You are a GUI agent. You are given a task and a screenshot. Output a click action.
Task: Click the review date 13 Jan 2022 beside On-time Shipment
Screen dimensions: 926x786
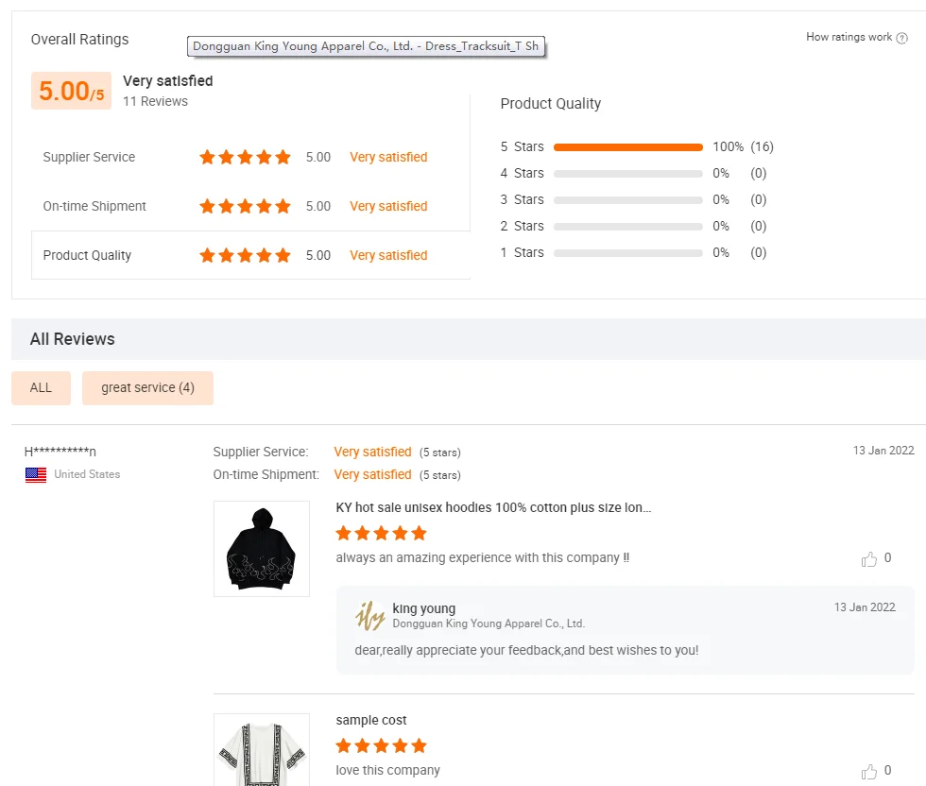(x=883, y=451)
